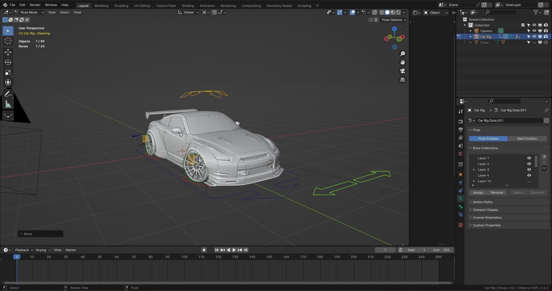This screenshot has height=291, width=552.
Task: Activate the Move tool in the viewport toolbar
Action: (x=8, y=52)
